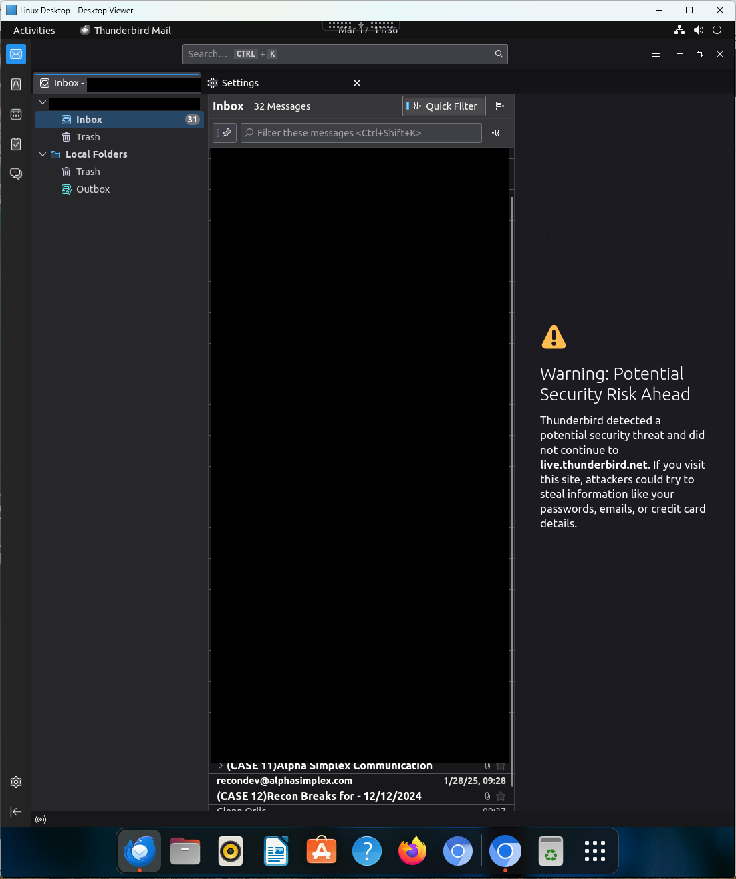Launch Firefox from the dock
736x879 pixels.
click(412, 852)
